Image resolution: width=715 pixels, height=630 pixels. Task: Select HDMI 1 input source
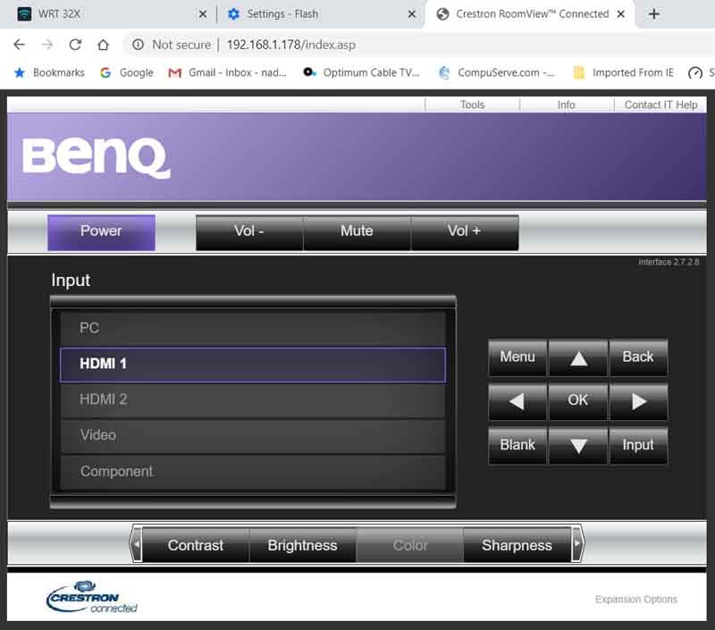(253, 365)
